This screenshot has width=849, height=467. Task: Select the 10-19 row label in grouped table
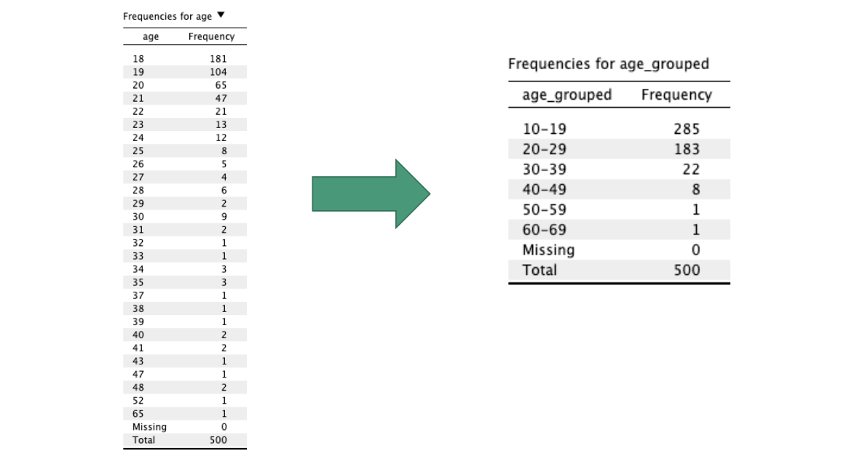pos(544,129)
